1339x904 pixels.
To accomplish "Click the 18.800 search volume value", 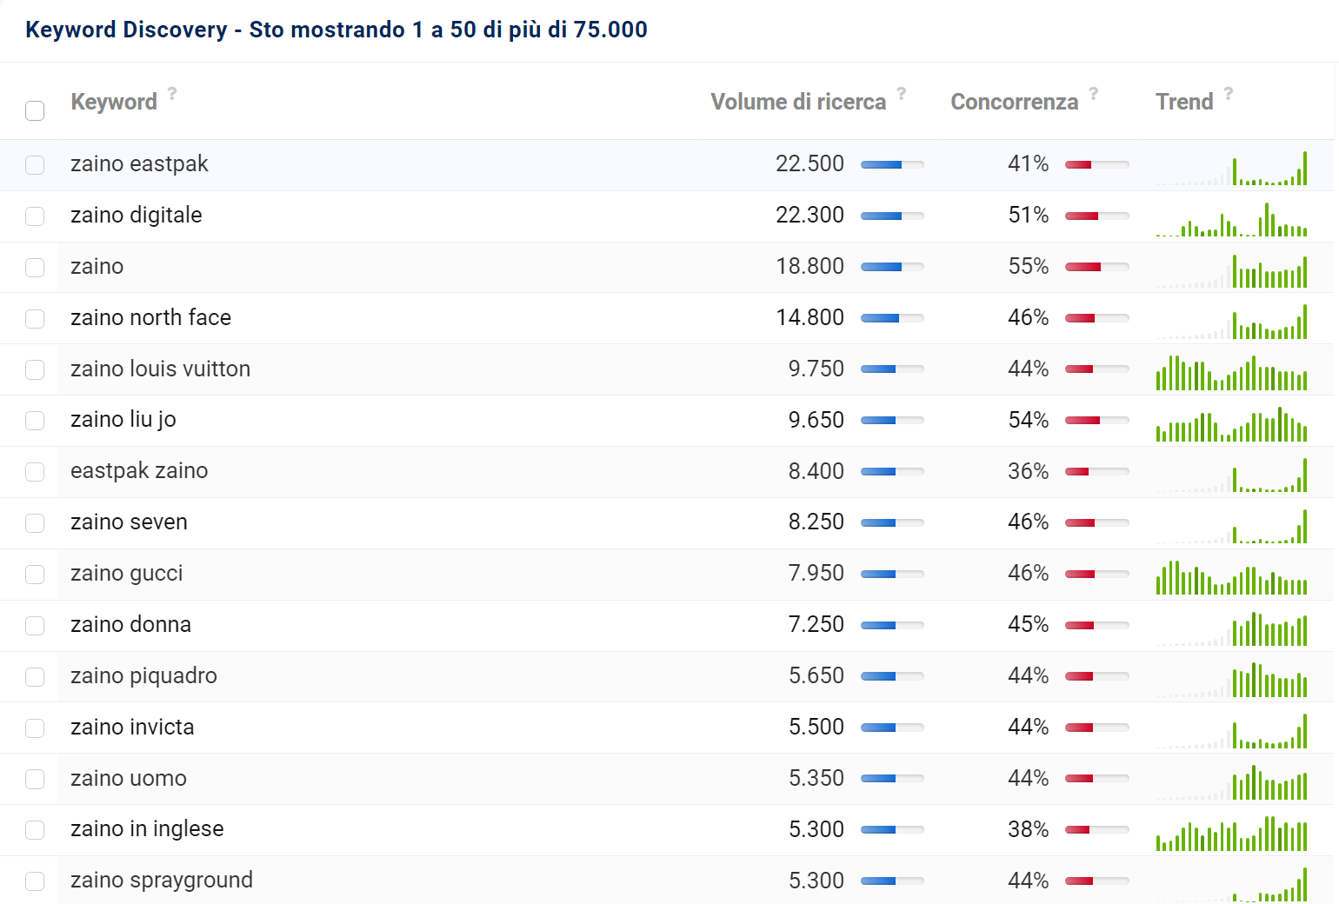I will point(809,267).
